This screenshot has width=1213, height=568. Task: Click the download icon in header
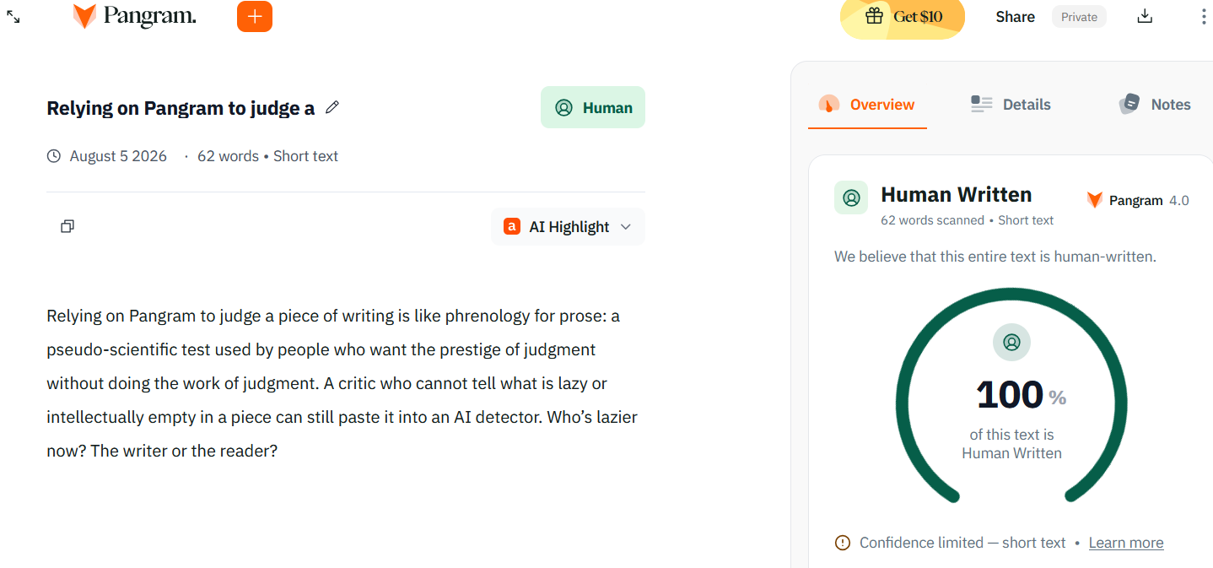pyautogui.click(x=1145, y=16)
